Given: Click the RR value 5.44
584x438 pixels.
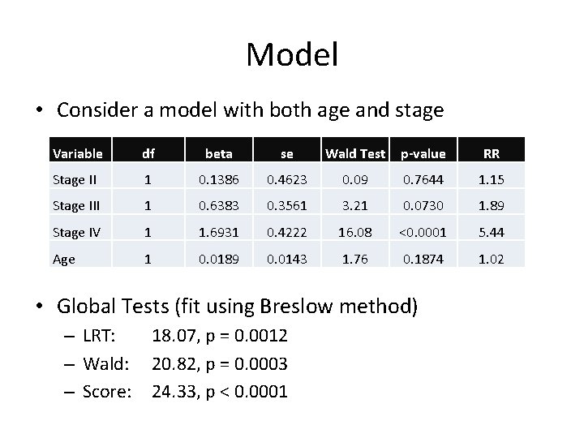Looking at the screenshot, I should click(x=489, y=232).
